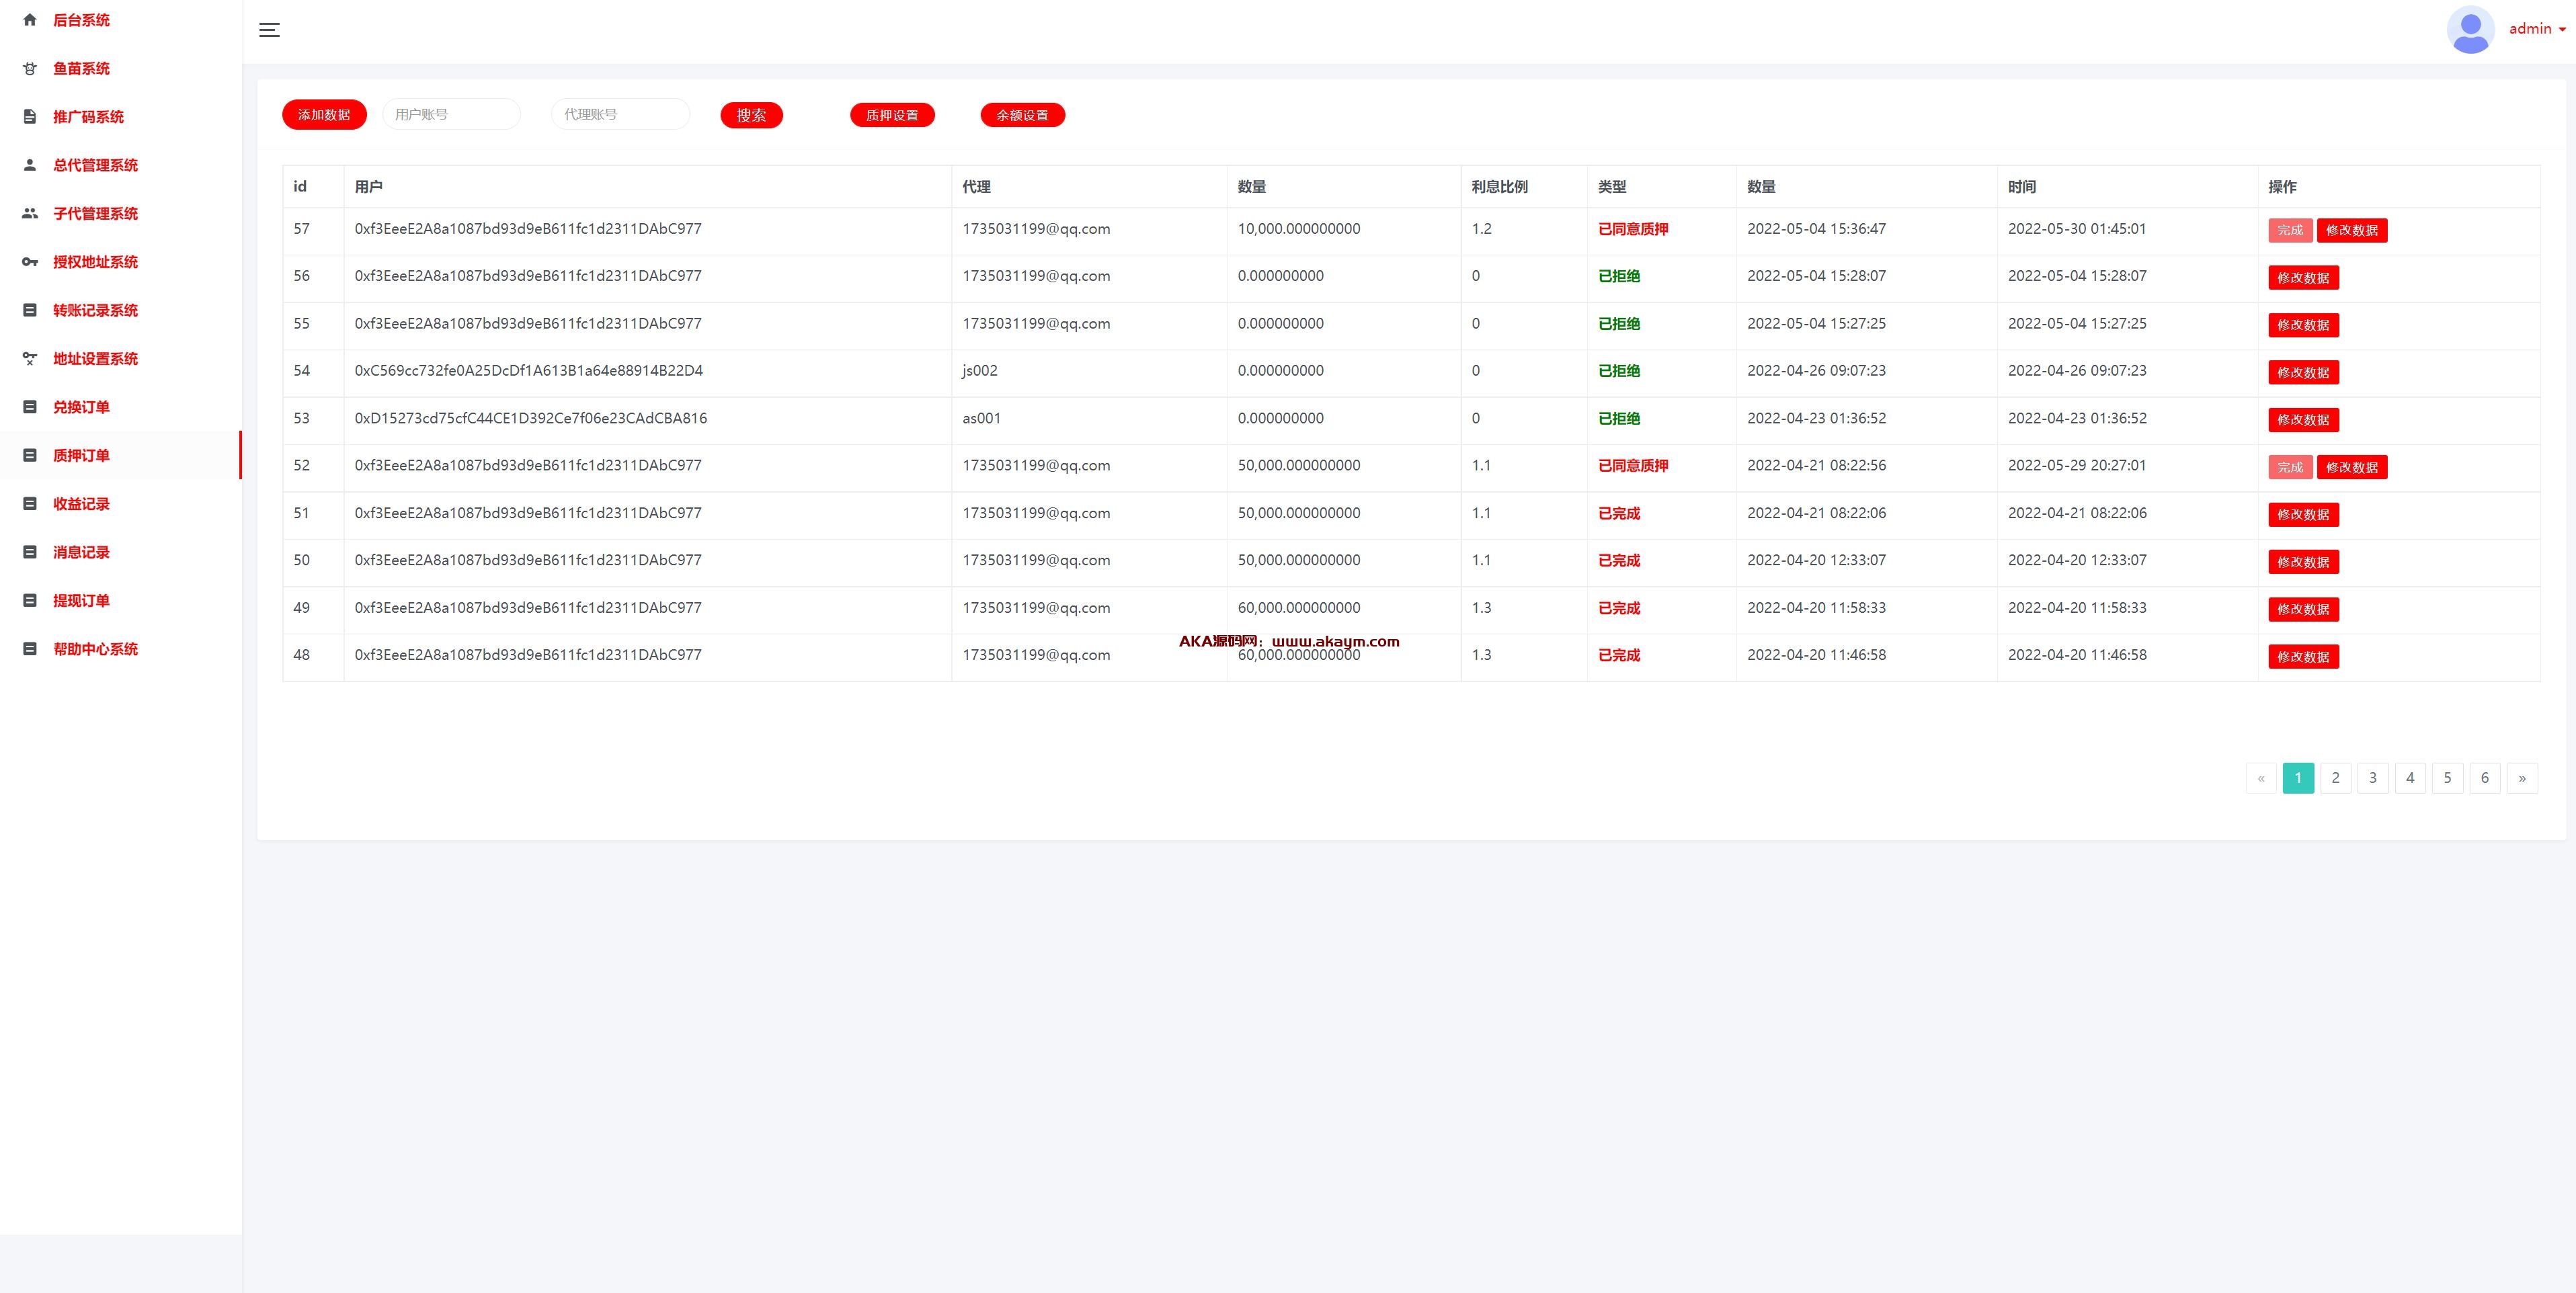Click the key icon beside 授权地址系统
The image size is (2576, 1293).
(30, 262)
